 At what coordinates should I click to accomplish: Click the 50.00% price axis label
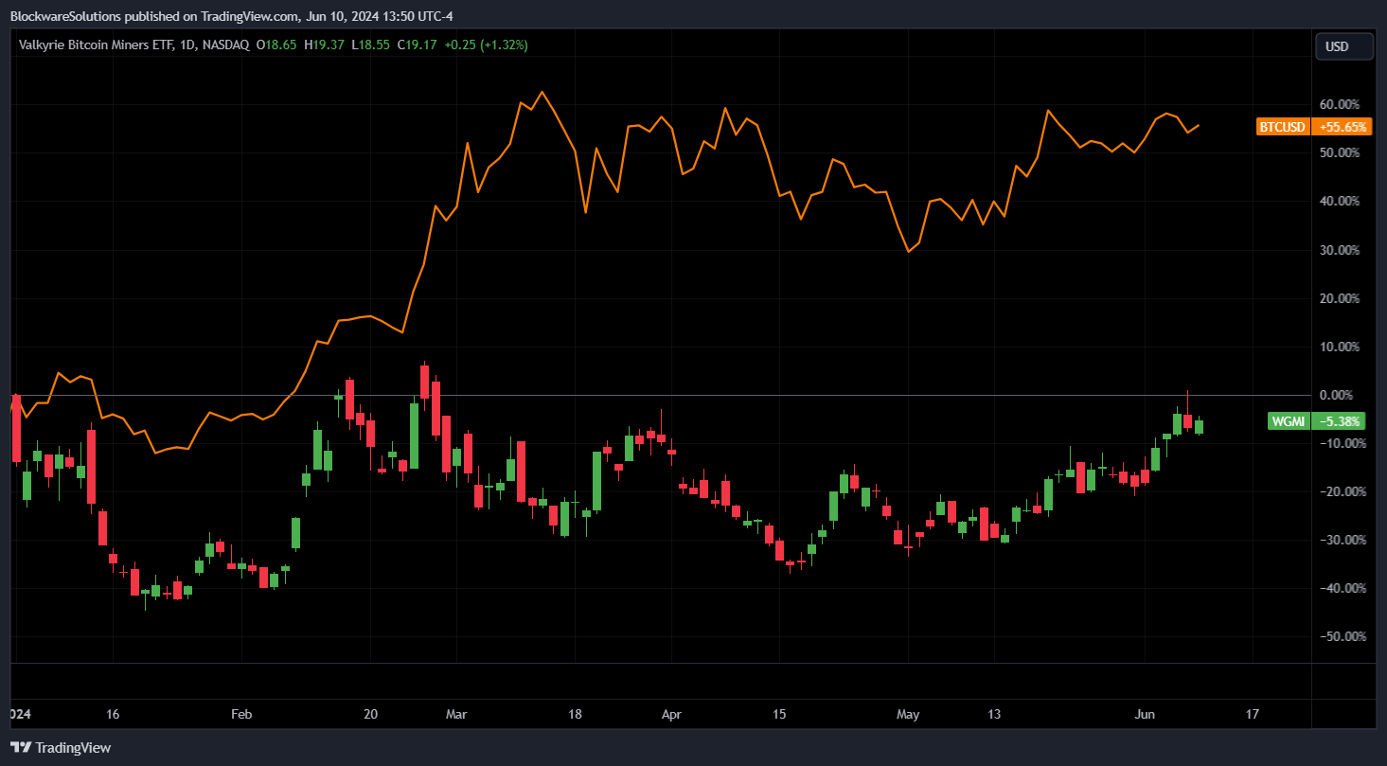point(1340,152)
